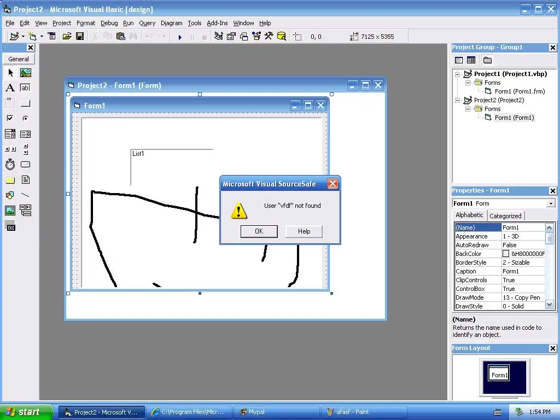560x420 pixels.
Task: Click the General tab button in the toolbox
Action: coord(19,59)
